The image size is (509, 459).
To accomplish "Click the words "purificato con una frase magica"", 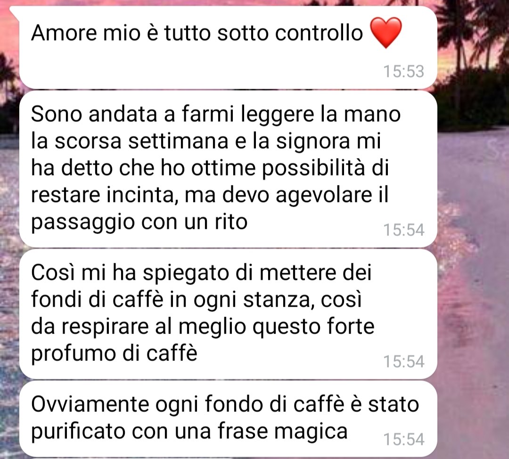I will click(x=189, y=432).
